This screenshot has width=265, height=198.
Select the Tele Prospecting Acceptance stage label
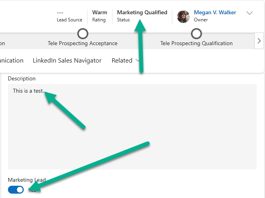tap(82, 43)
